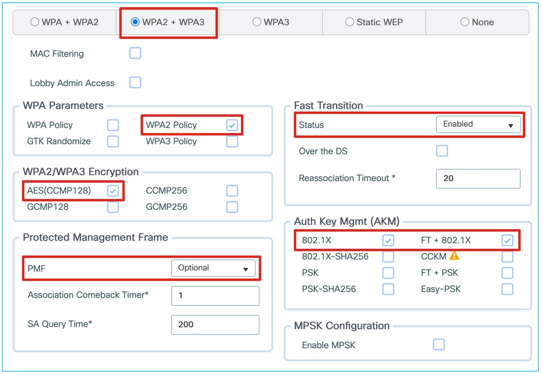Enable the CCKM checkbox
The height and width of the screenshot is (374, 542).
(x=507, y=256)
